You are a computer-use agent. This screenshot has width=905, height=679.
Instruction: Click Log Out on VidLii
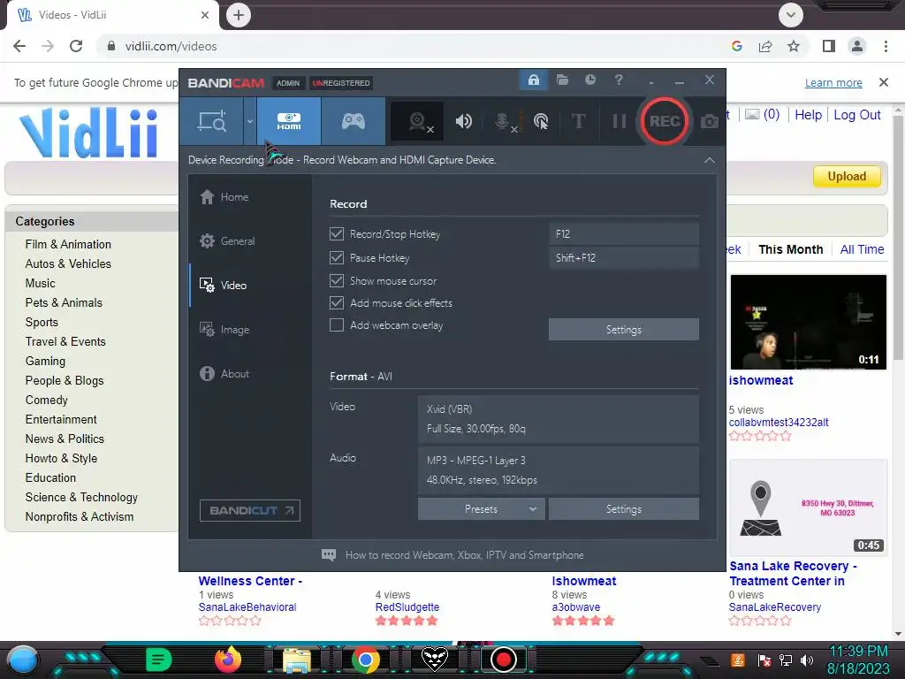[857, 115]
